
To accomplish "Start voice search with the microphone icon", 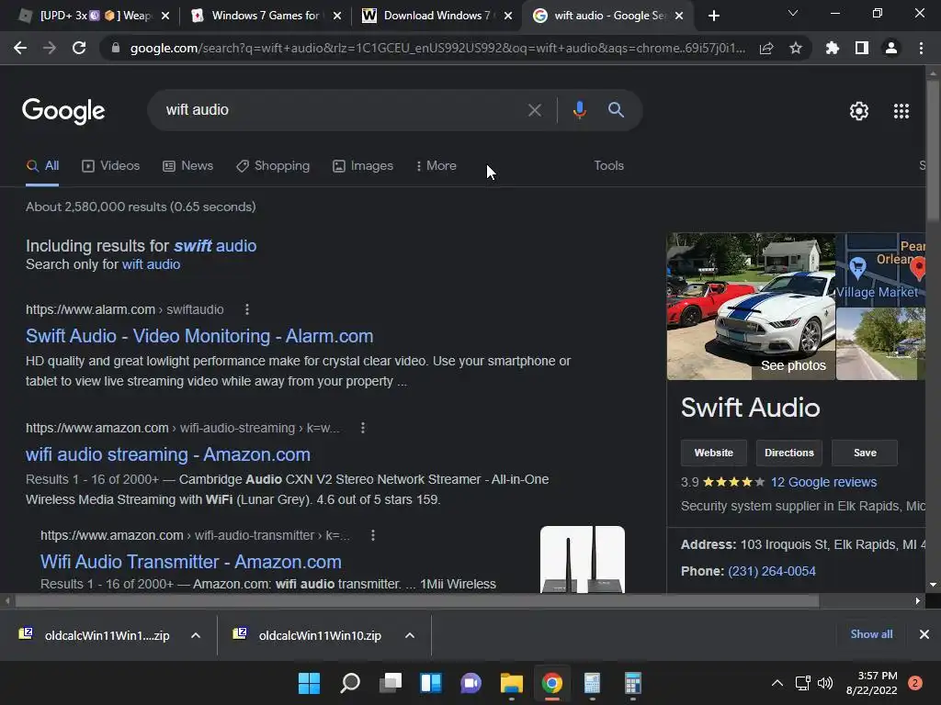I will (579, 110).
